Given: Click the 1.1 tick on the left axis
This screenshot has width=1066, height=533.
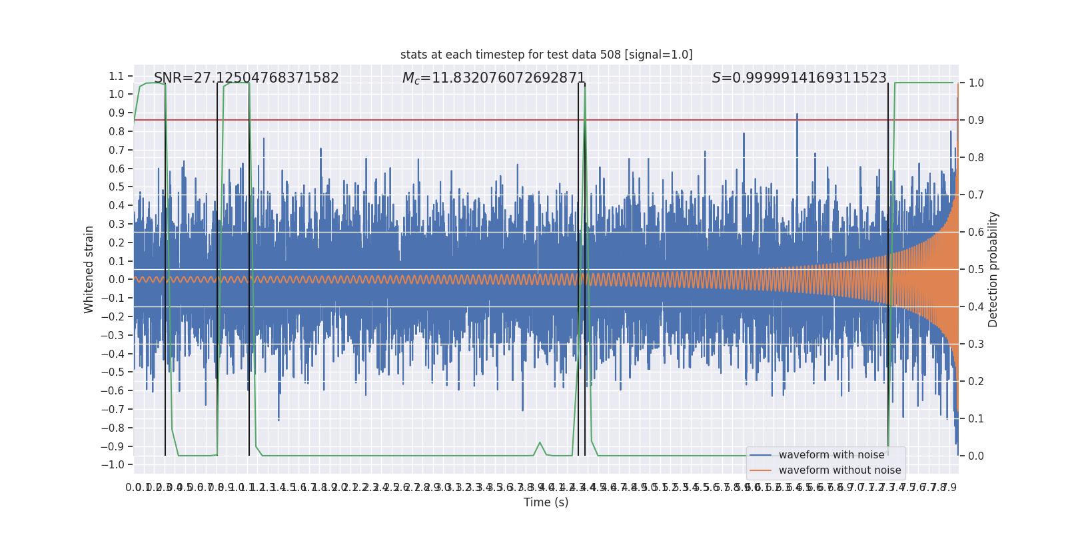Looking at the screenshot, I should (116, 76).
